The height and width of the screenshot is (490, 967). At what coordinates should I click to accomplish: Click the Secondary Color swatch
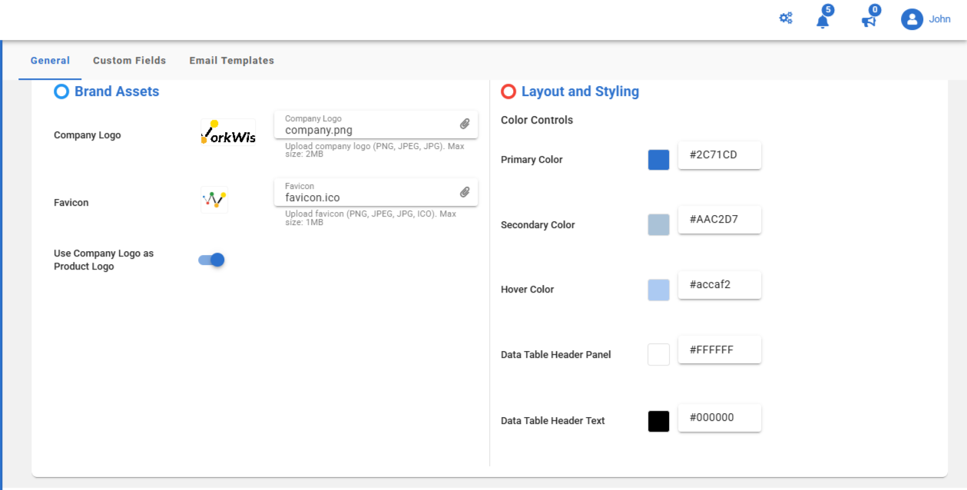pyautogui.click(x=658, y=225)
